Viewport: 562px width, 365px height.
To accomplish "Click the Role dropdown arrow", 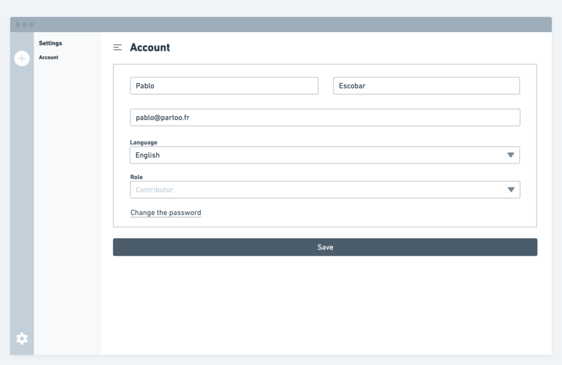I will (510, 190).
